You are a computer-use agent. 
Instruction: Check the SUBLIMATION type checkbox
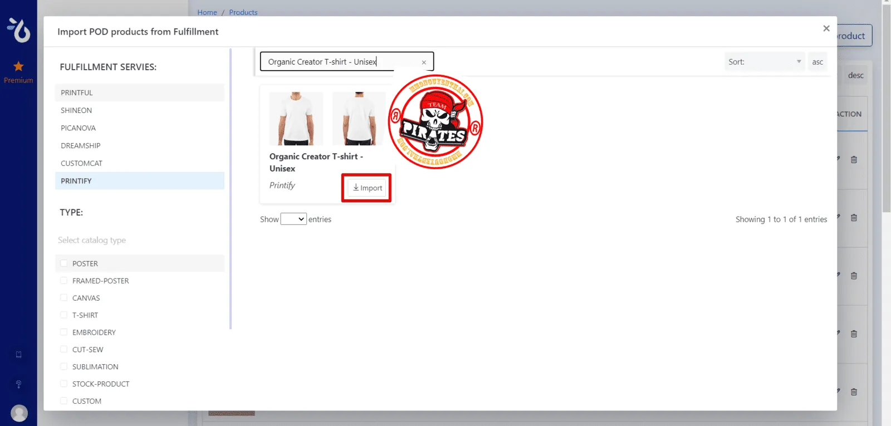coord(63,367)
